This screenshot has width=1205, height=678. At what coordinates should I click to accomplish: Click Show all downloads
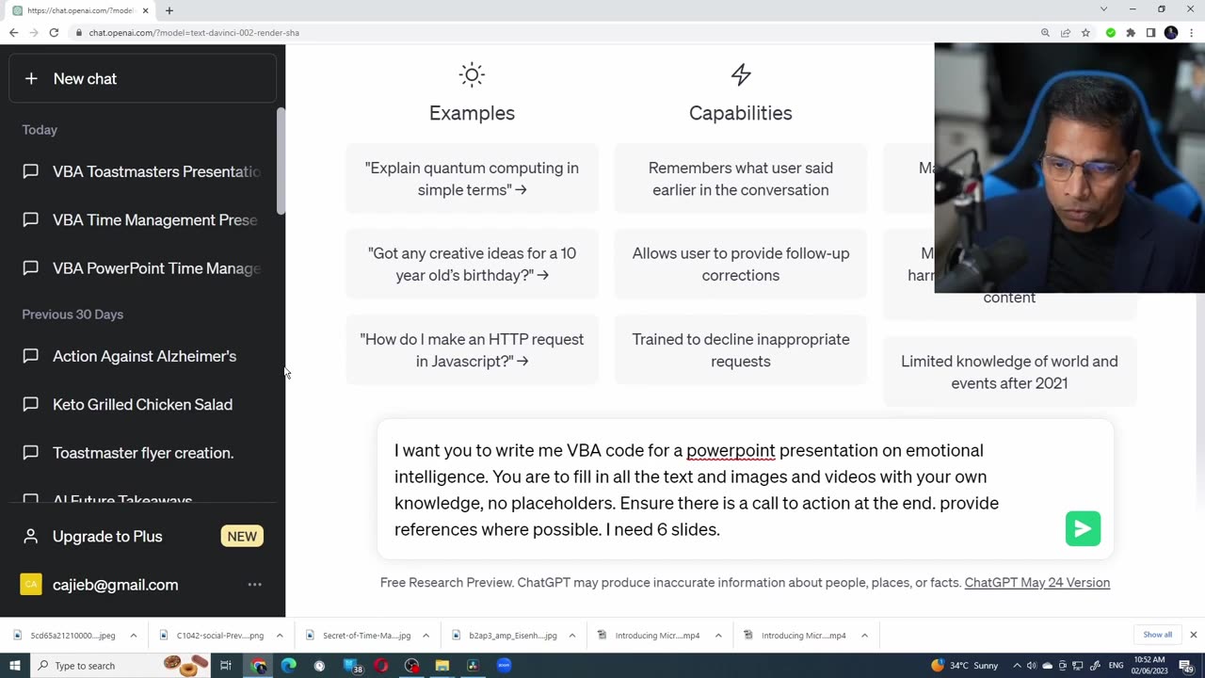(x=1157, y=635)
